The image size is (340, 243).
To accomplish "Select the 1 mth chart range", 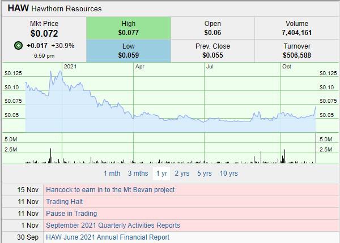I will coord(112,173).
